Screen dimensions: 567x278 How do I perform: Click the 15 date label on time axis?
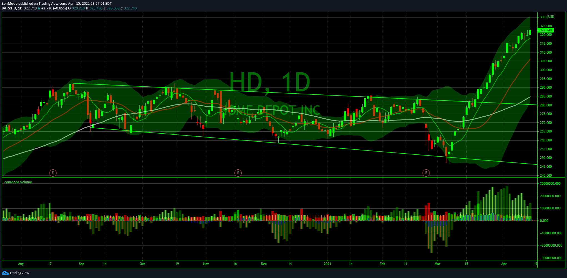point(466,264)
